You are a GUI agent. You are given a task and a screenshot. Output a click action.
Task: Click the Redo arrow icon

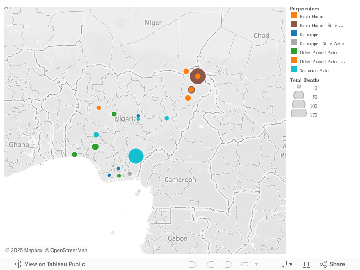point(210,264)
